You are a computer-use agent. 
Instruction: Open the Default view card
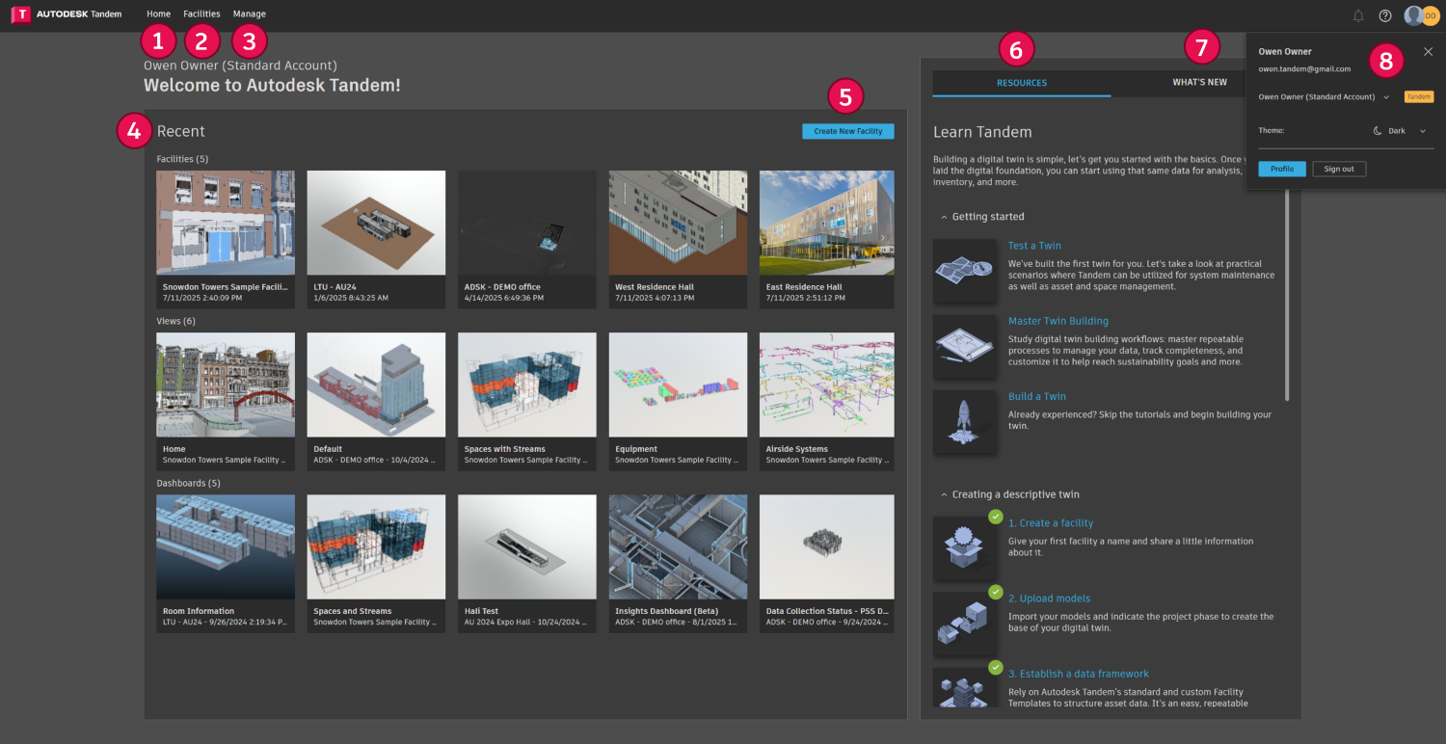(376, 401)
